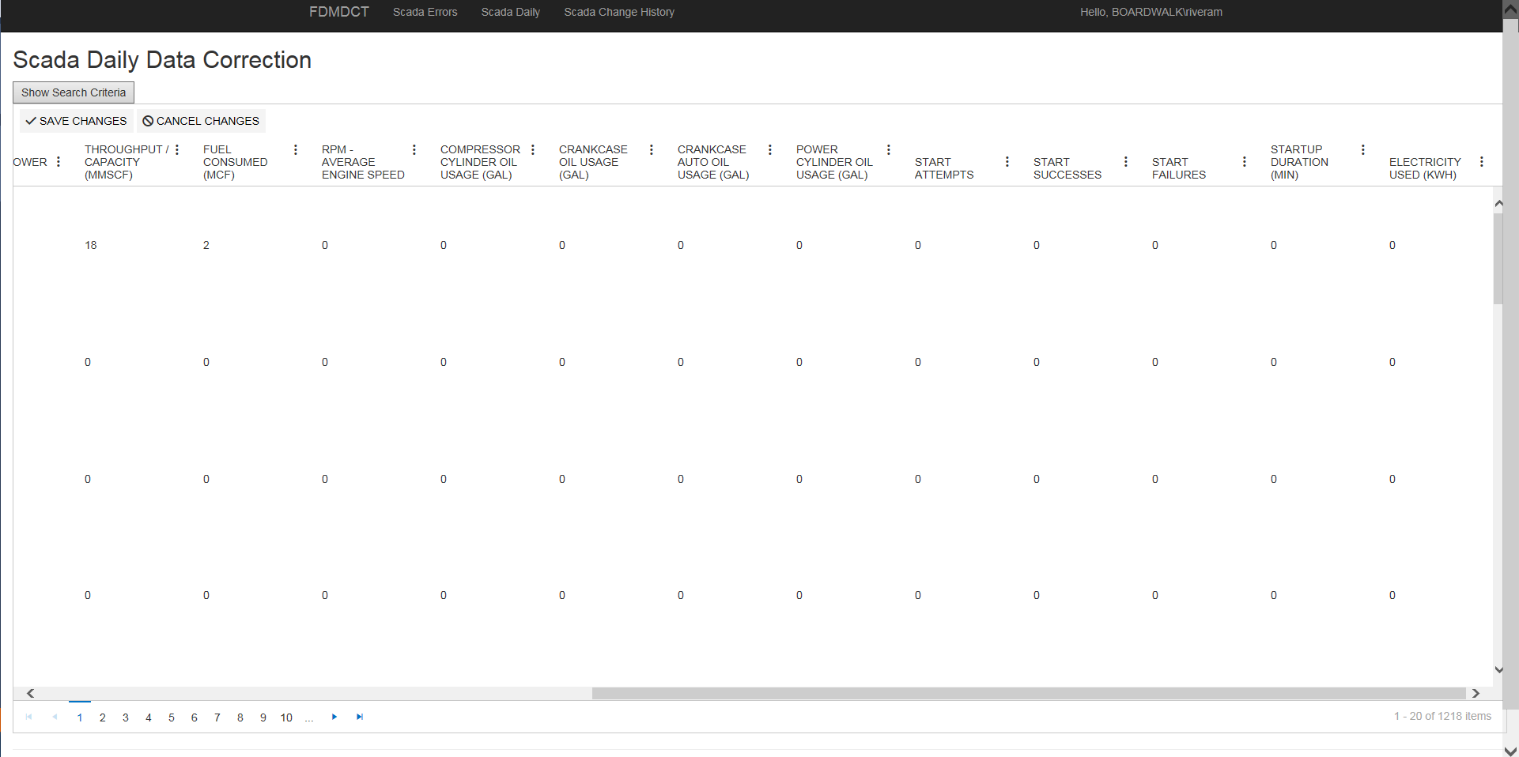Go to next page arrow in pager
The image size is (1519, 757).
[x=334, y=717]
